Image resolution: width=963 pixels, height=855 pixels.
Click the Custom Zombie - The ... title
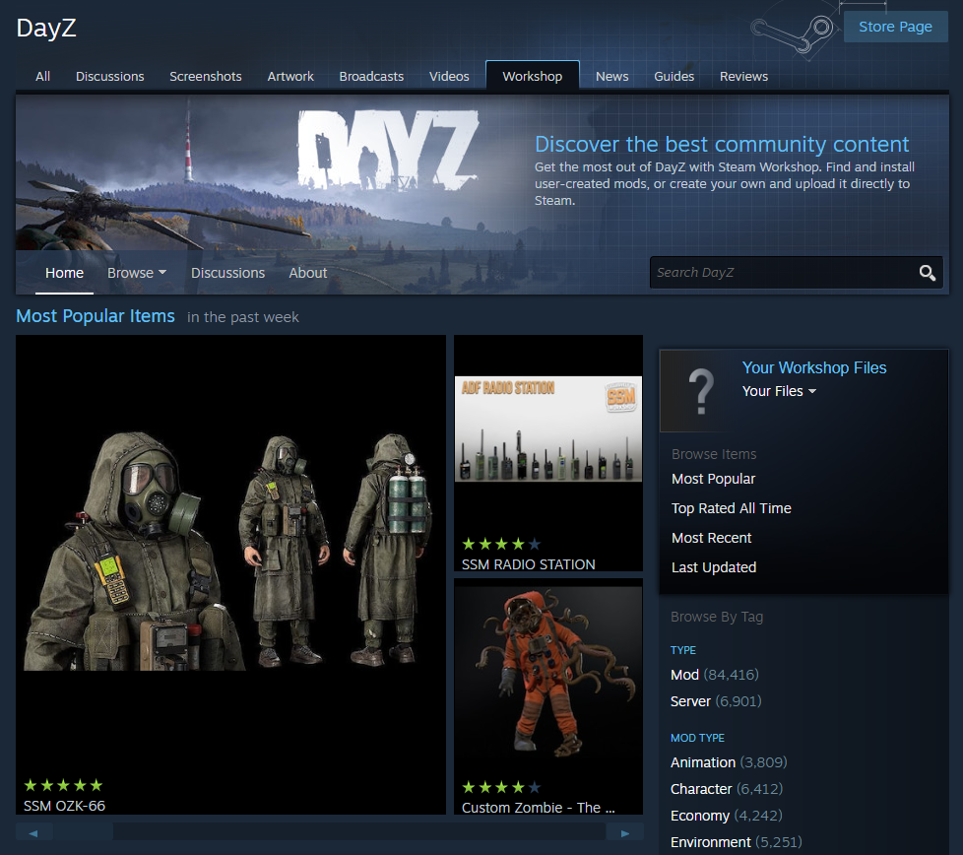tap(538, 807)
